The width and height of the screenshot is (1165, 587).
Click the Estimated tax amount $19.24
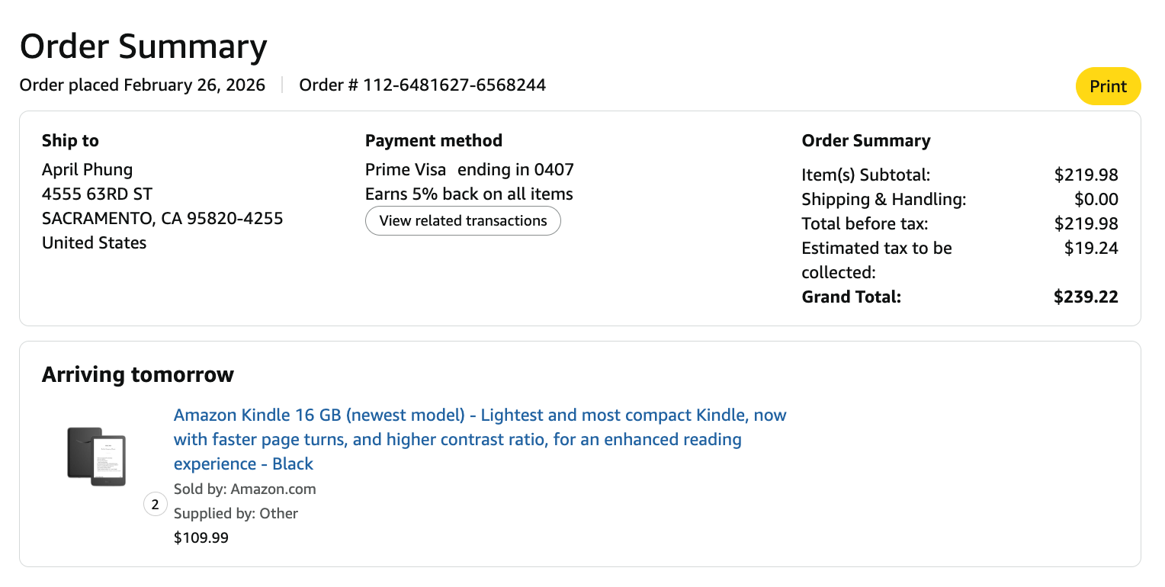pyautogui.click(x=1091, y=248)
